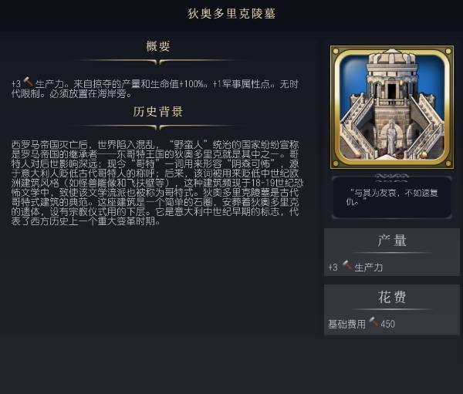The width and height of the screenshot is (463, 394).
Task: Click the ornamental divider under 概要
Action: [x=159, y=62]
